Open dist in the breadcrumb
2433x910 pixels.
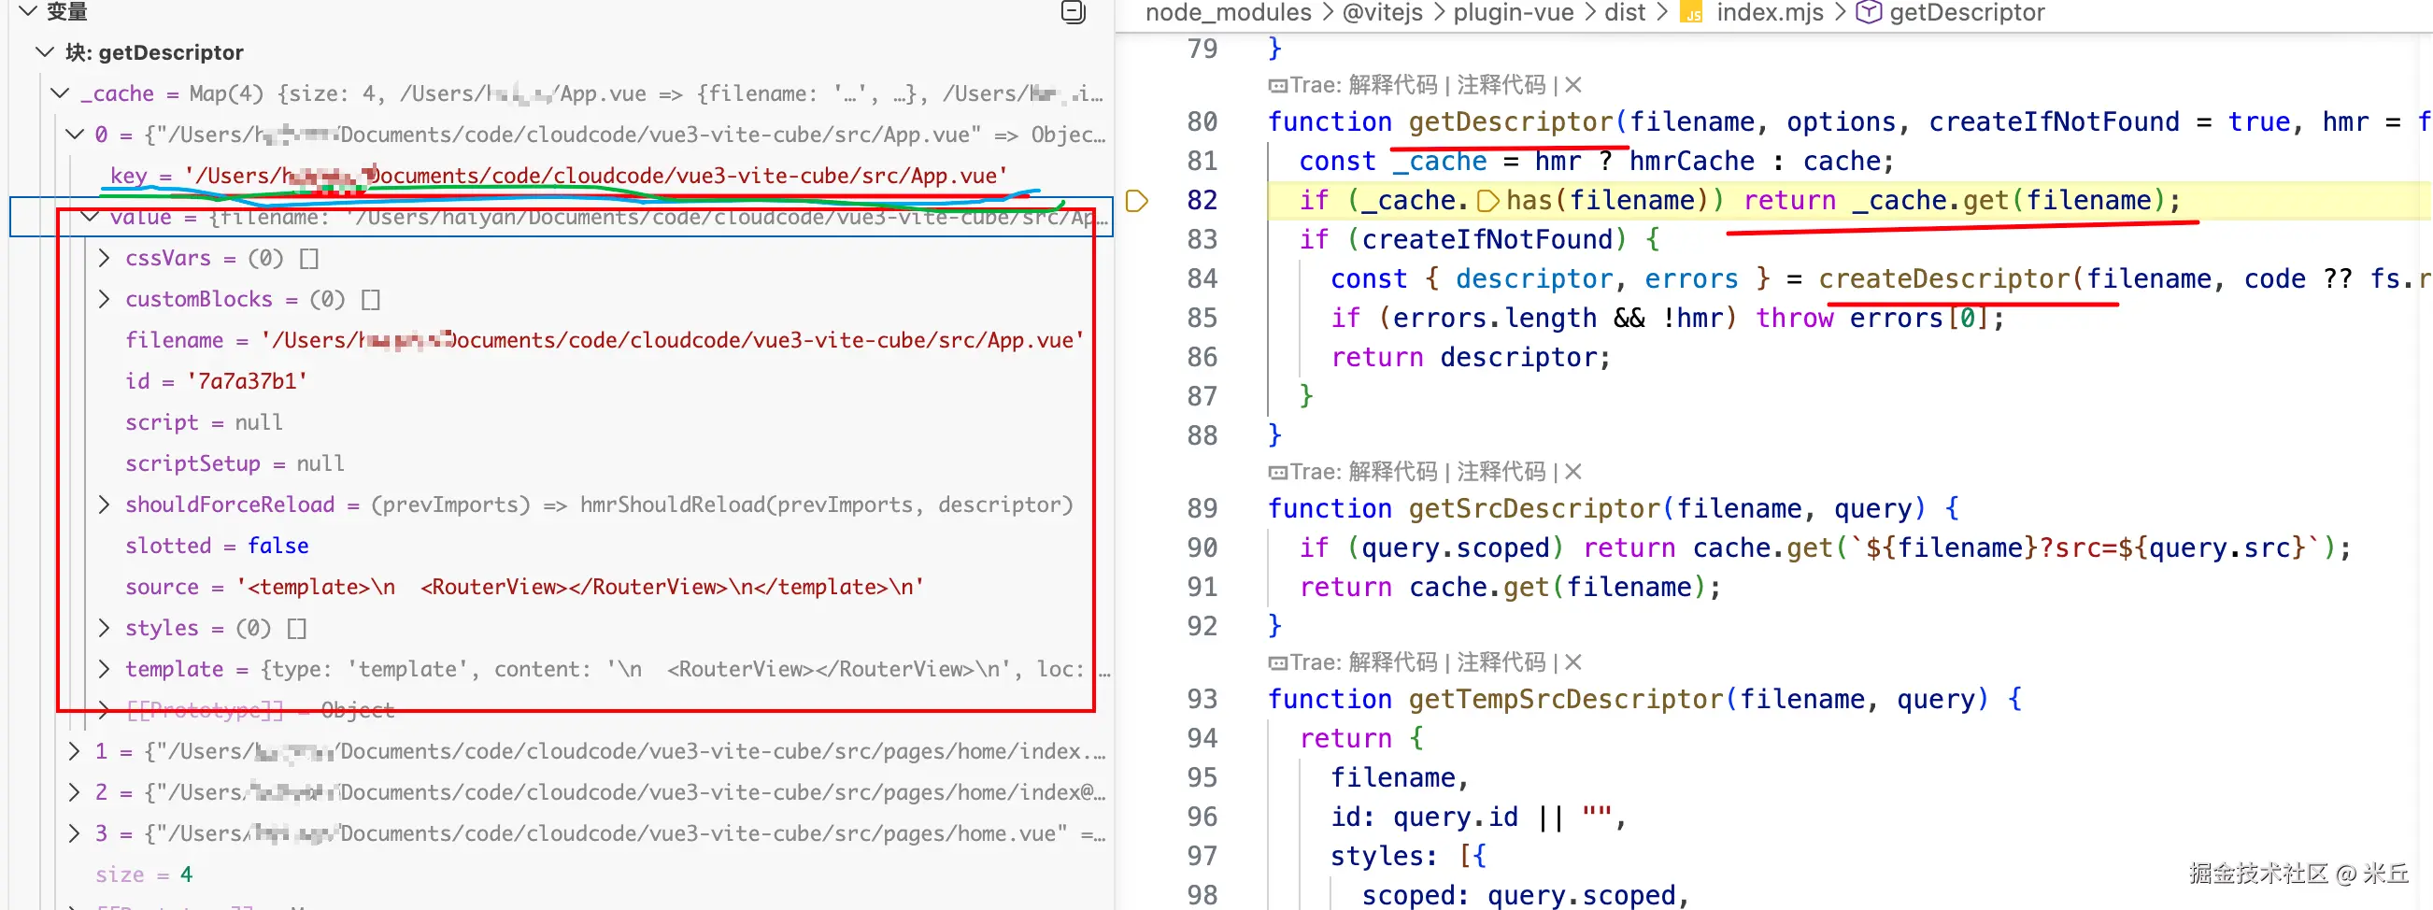tap(1625, 12)
